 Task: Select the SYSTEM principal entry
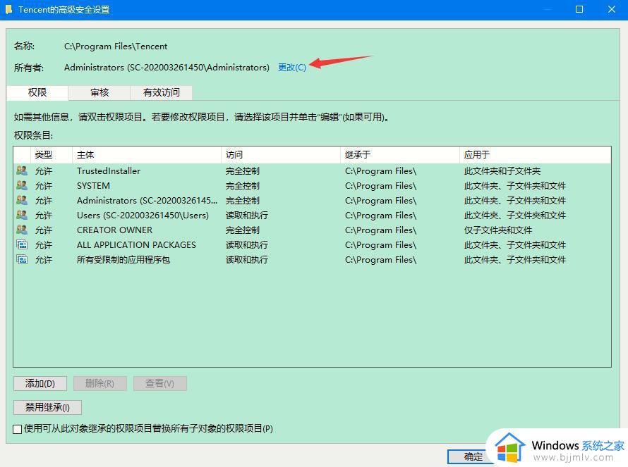93,186
